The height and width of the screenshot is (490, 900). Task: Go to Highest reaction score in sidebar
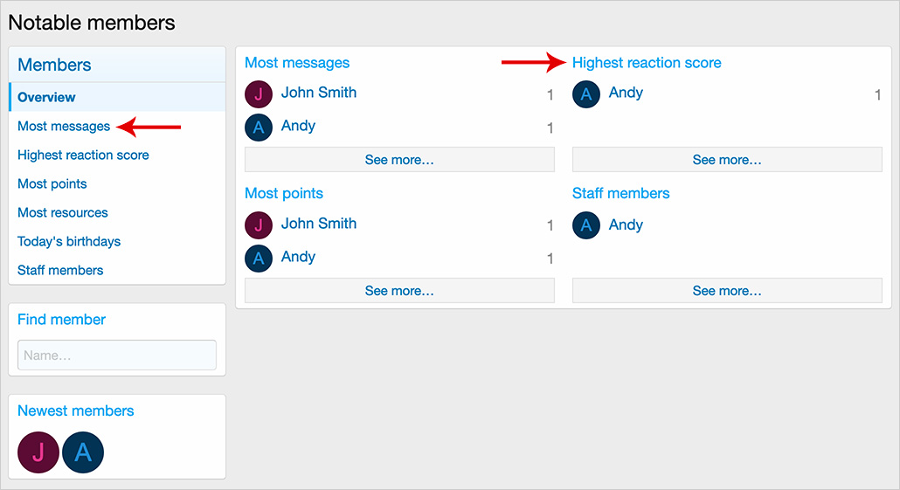coord(83,155)
